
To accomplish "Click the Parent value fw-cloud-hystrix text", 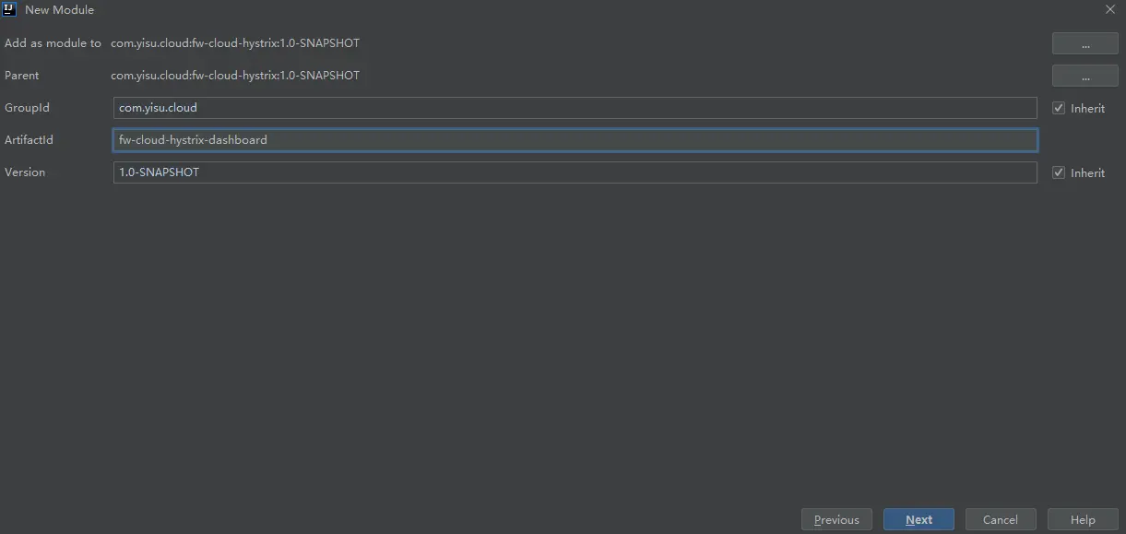I will pos(235,76).
